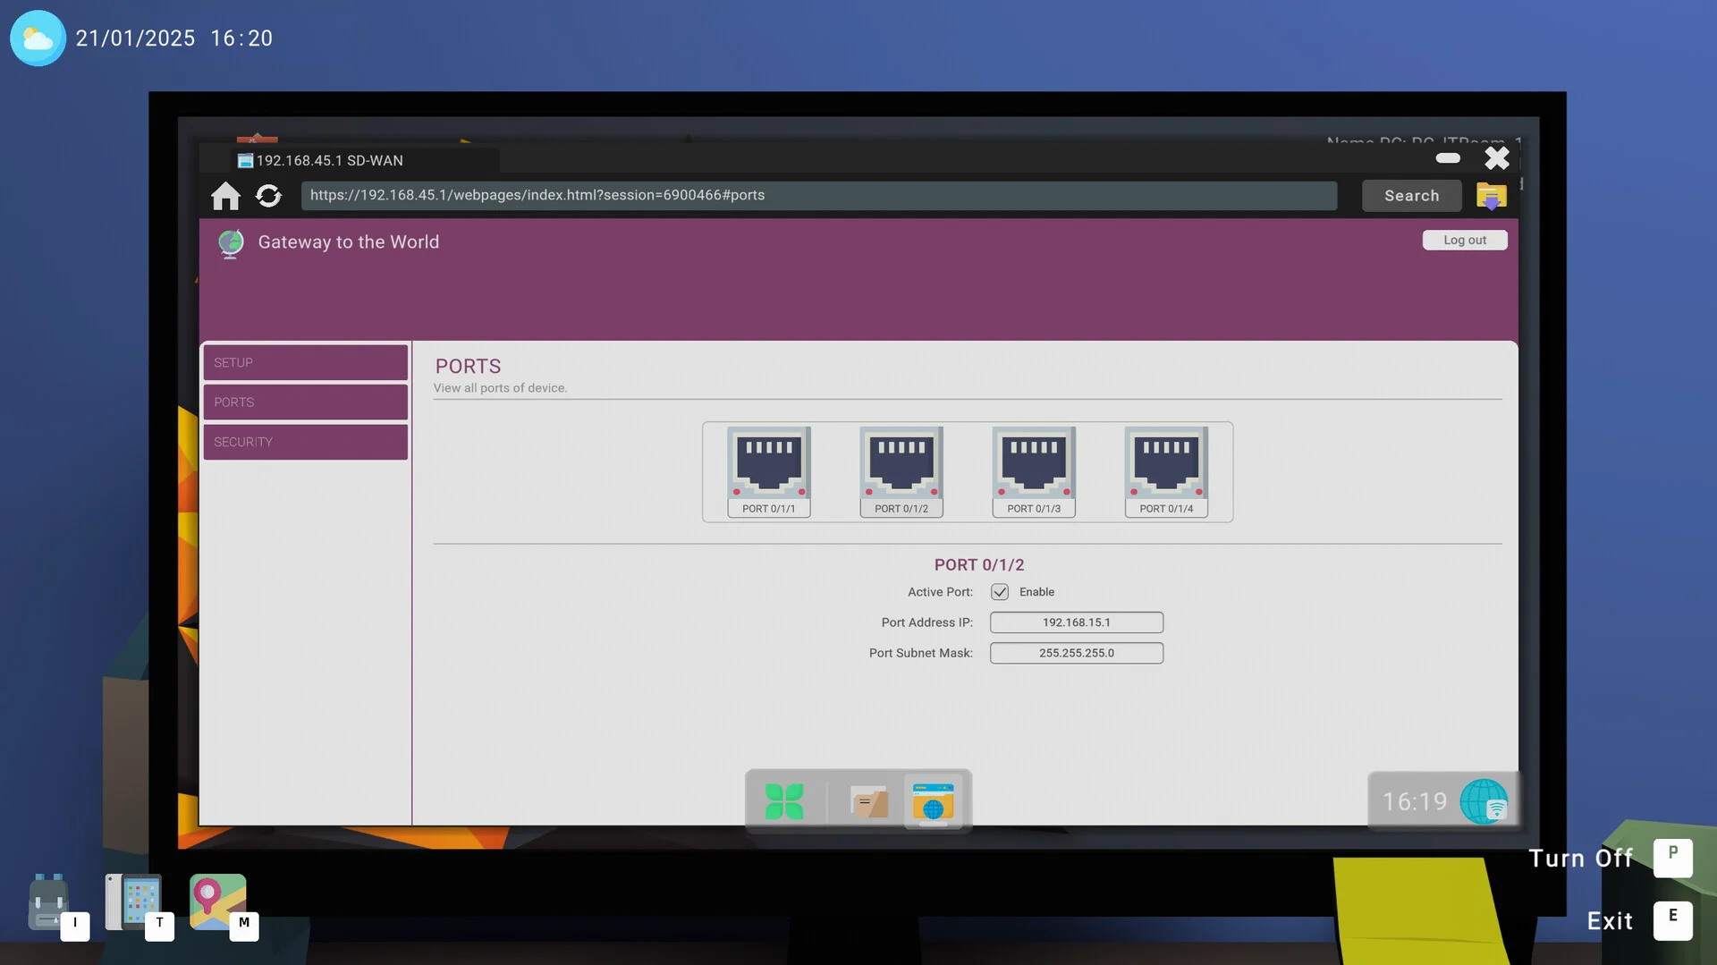This screenshot has height=965, width=1717.
Task: Select the PORTS sidebar tab
Action: (x=305, y=402)
